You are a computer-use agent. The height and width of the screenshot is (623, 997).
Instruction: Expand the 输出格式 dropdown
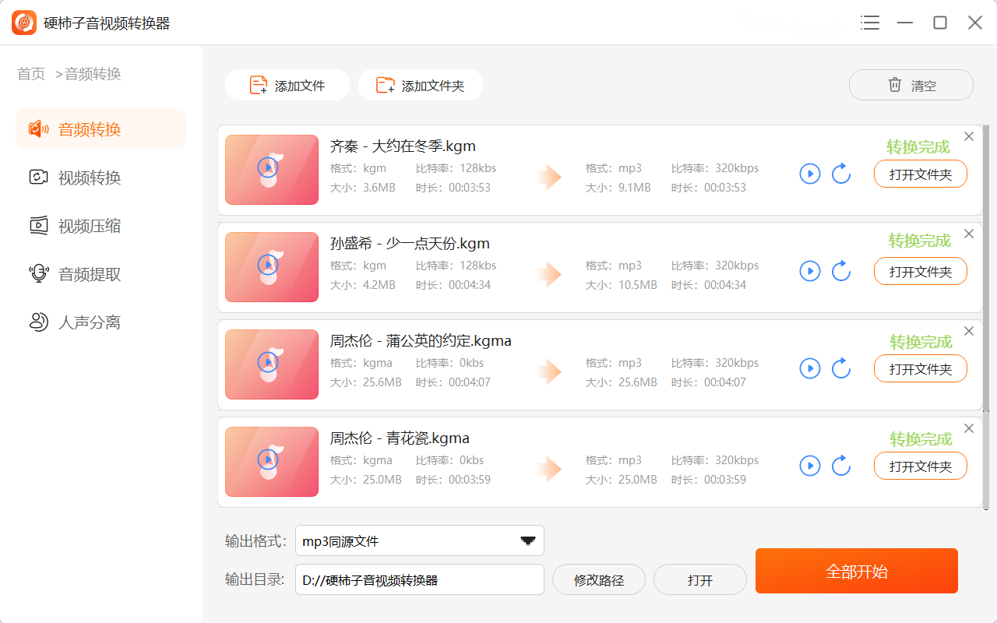click(x=527, y=540)
